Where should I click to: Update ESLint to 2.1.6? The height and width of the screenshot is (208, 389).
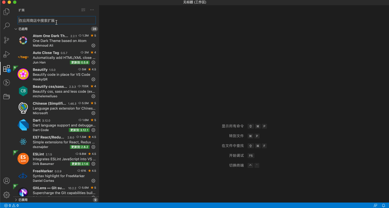(x=80, y=164)
